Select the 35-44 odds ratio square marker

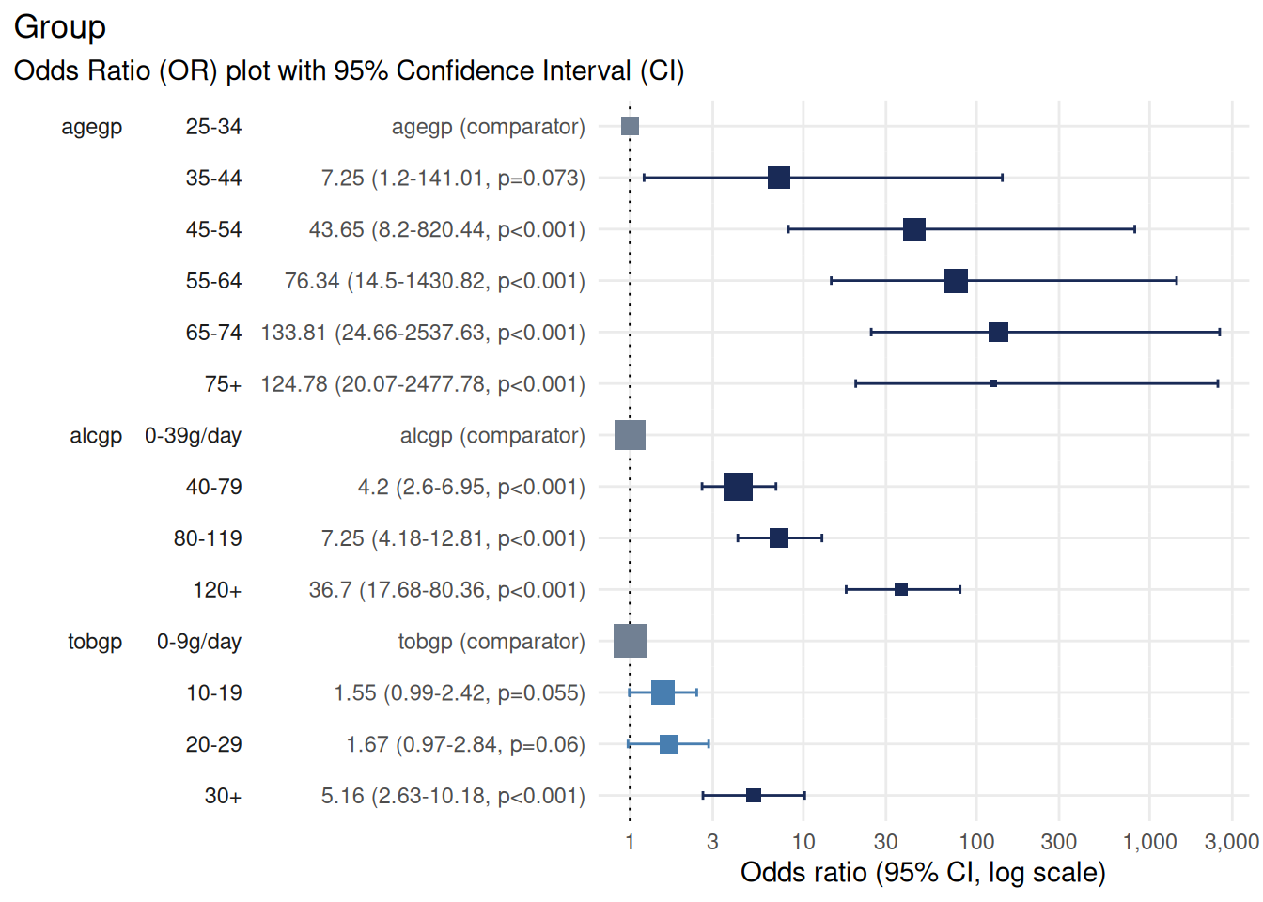tap(779, 178)
